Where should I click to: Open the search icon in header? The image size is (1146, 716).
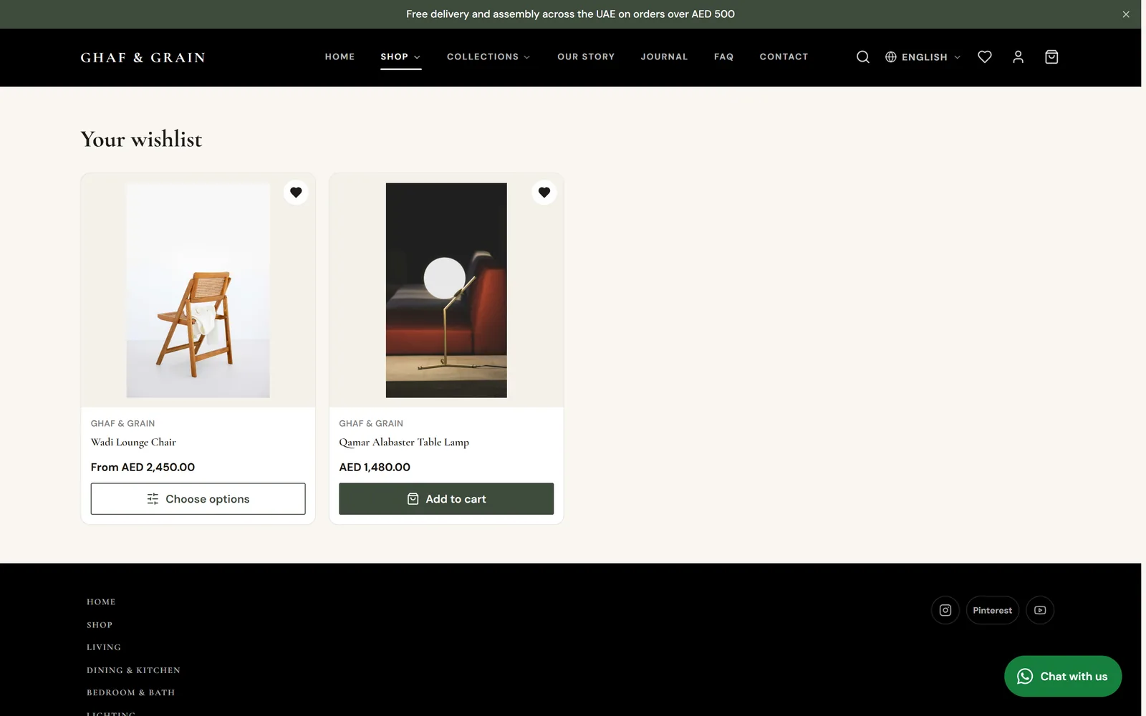pyautogui.click(x=862, y=57)
